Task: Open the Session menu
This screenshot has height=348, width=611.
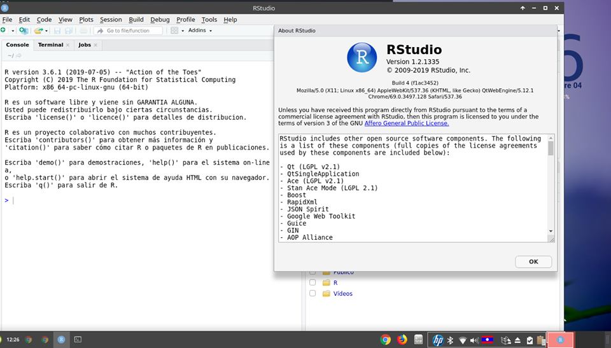Action: click(111, 20)
